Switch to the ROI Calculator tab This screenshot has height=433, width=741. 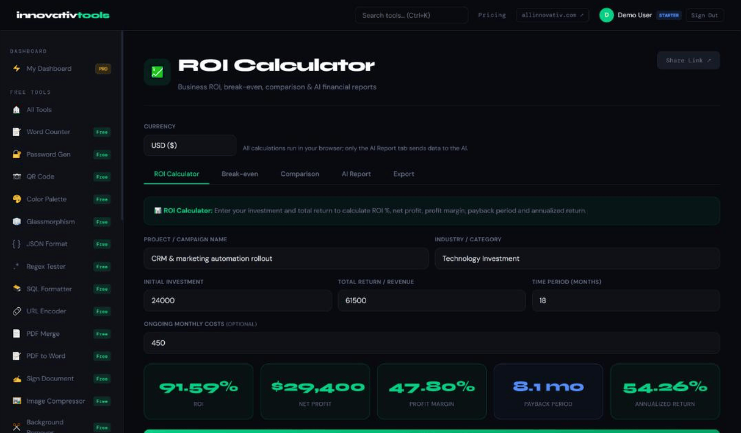click(176, 174)
